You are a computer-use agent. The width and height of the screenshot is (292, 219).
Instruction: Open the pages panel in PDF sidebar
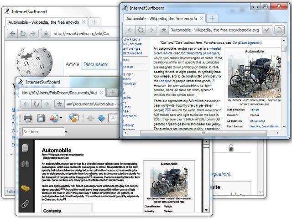click(25, 148)
